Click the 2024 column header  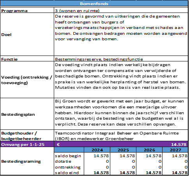97,150
